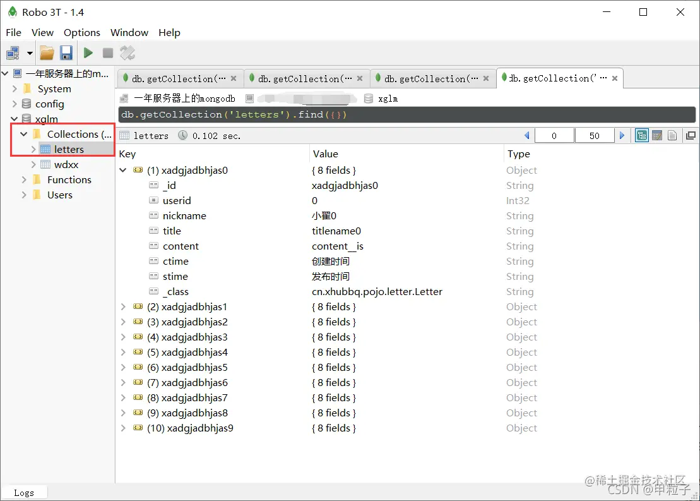700x501 pixels.
Task: Detach results into separate window icon
Action: click(x=691, y=135)
